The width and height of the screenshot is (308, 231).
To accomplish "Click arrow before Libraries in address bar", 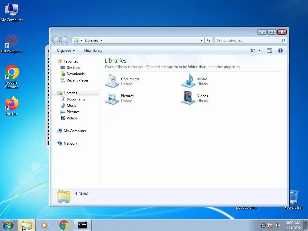I will (81, 41).
